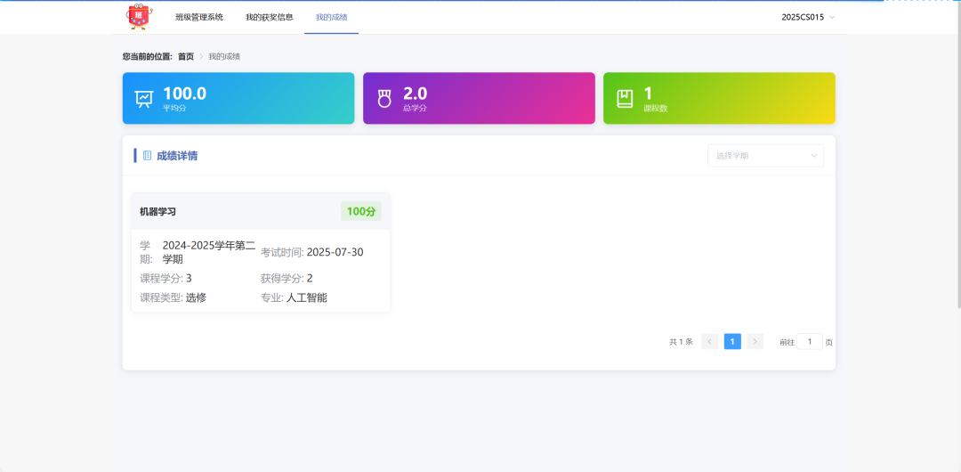
Task: Click the course count book icon
Action: 625,99
